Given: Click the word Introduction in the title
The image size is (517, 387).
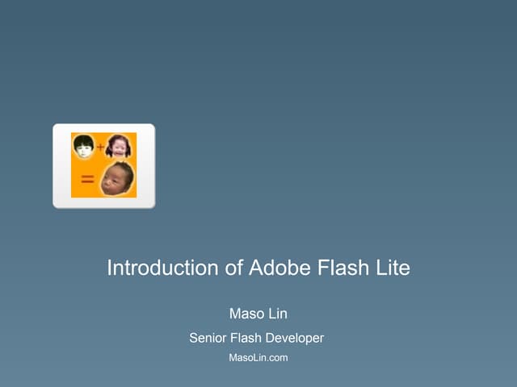Looking at the screenshot, I should 162,268.
